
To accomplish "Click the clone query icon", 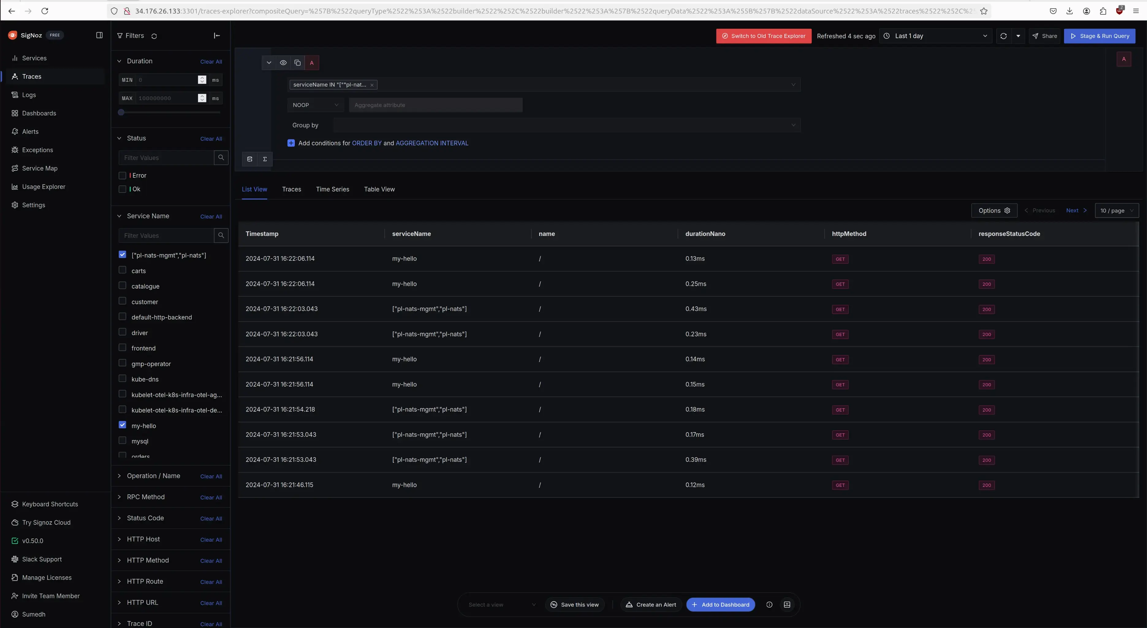I will click(x=298, y=63).
